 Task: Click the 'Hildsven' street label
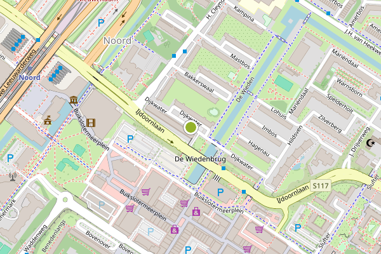[295, 135]
